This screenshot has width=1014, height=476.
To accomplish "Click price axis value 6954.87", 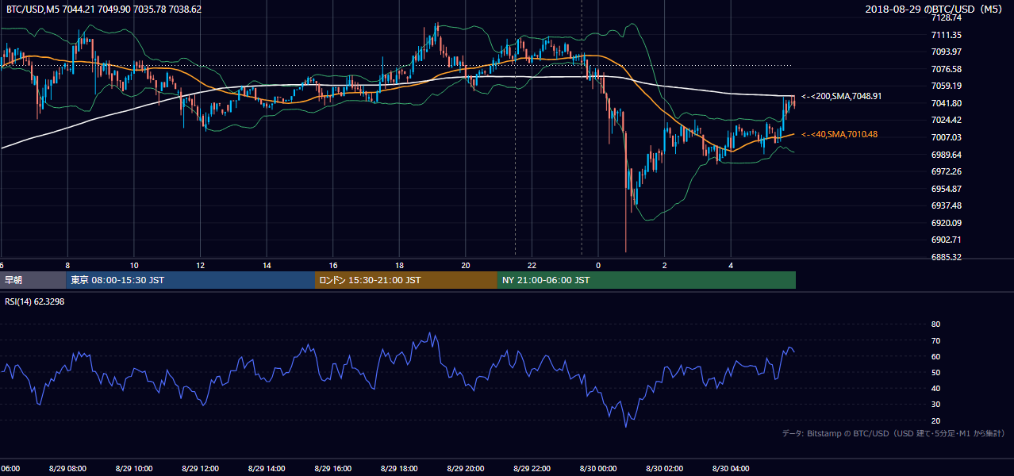I will point(947,189).
